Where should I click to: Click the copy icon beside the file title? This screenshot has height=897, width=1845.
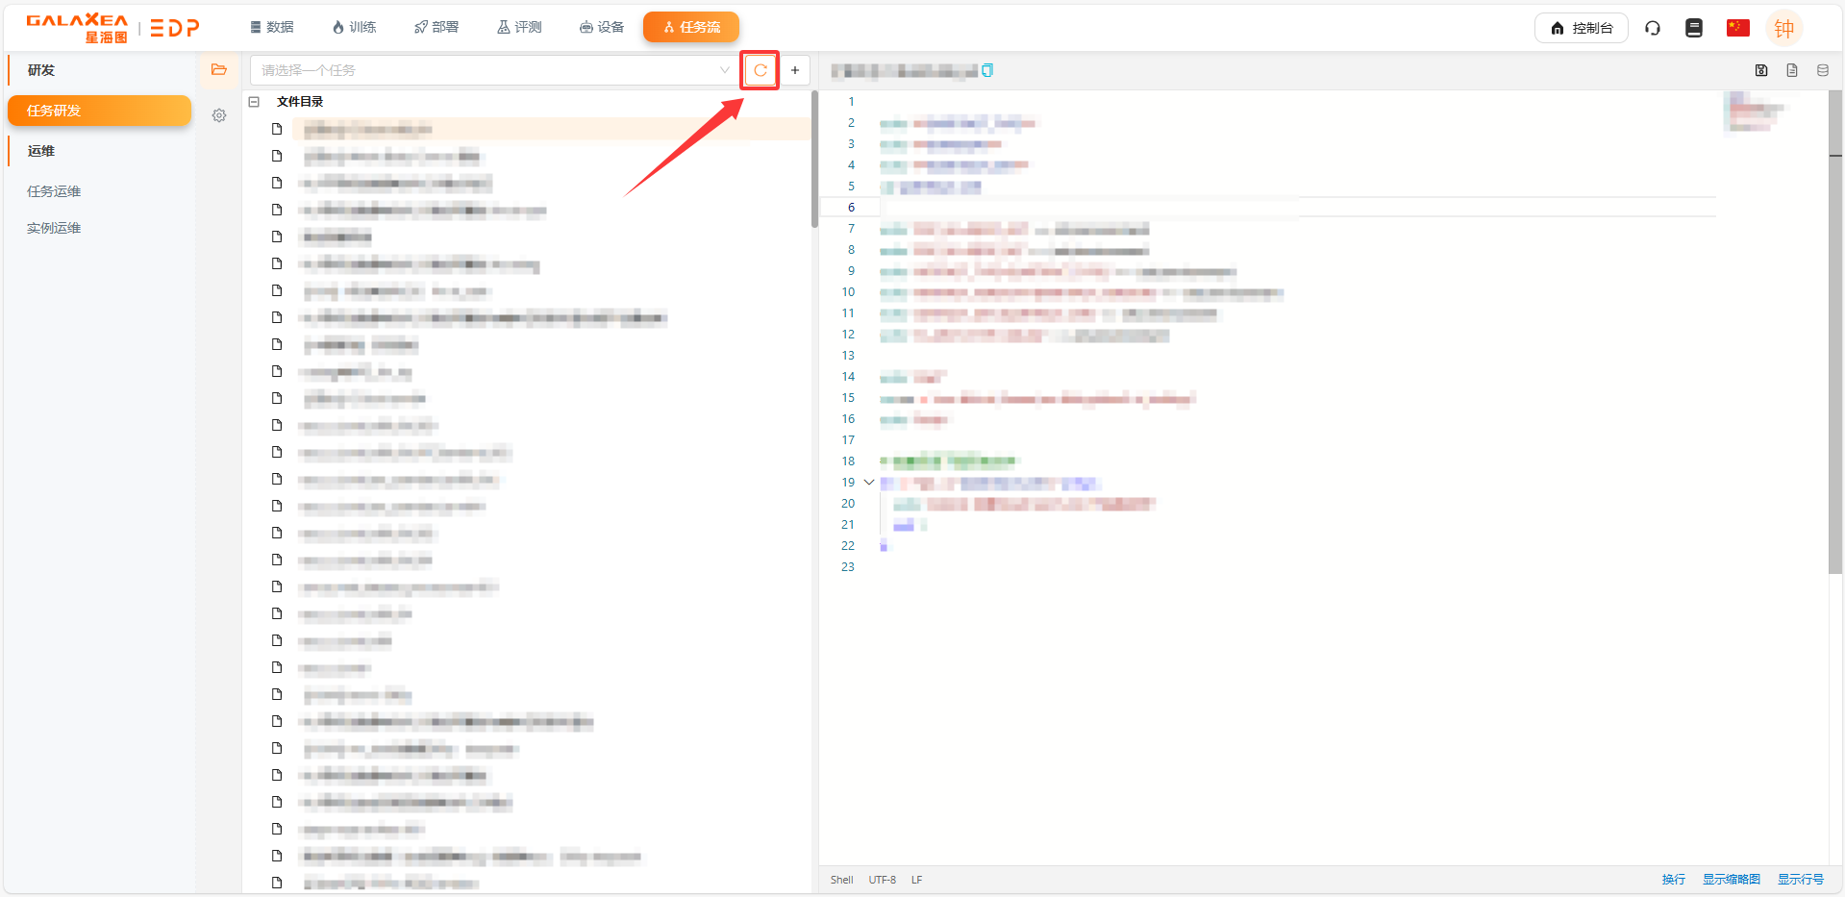click(x=987, y=70)
